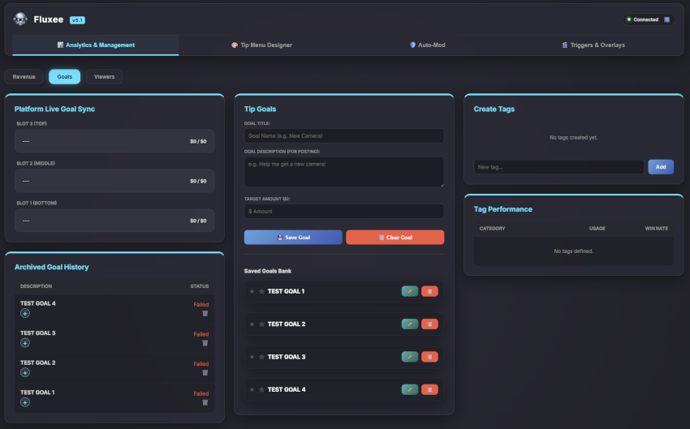The width and height of the screenshot is (690, 429).
Task: Click the Fluxee robot logo icon
Action: 20,19
